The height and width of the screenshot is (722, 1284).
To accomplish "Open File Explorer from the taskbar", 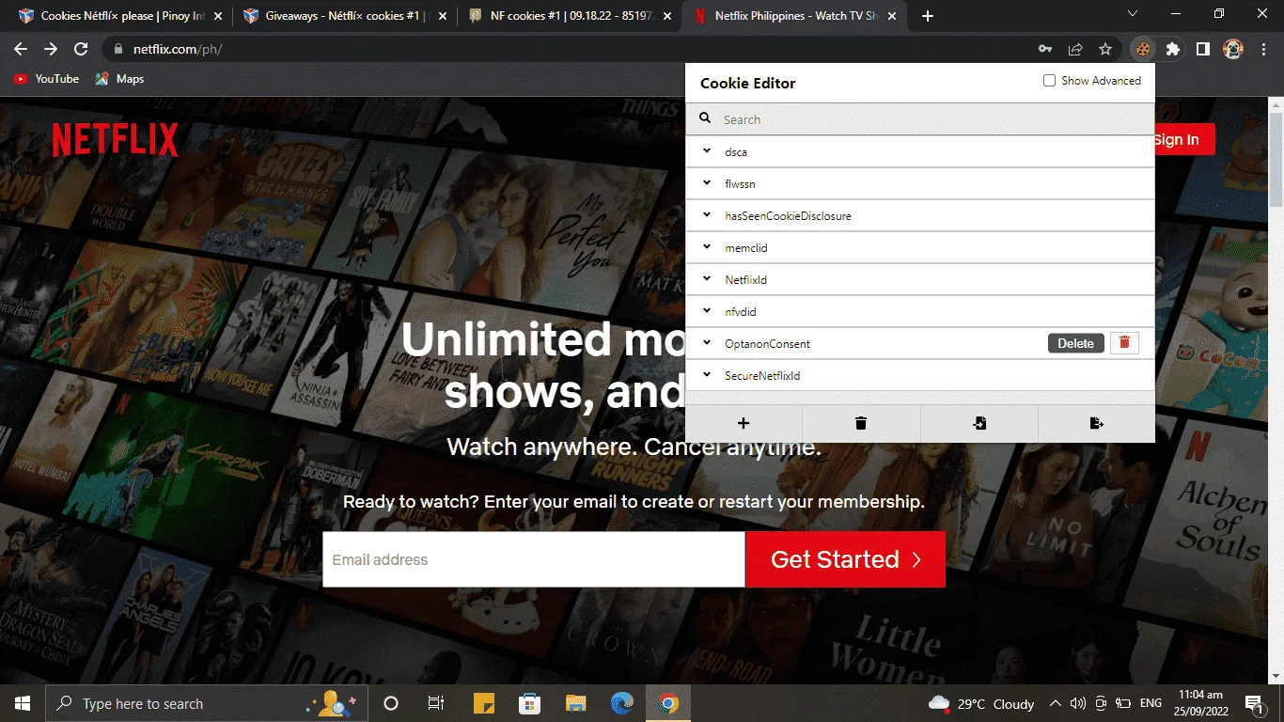I will click(576, 703).
